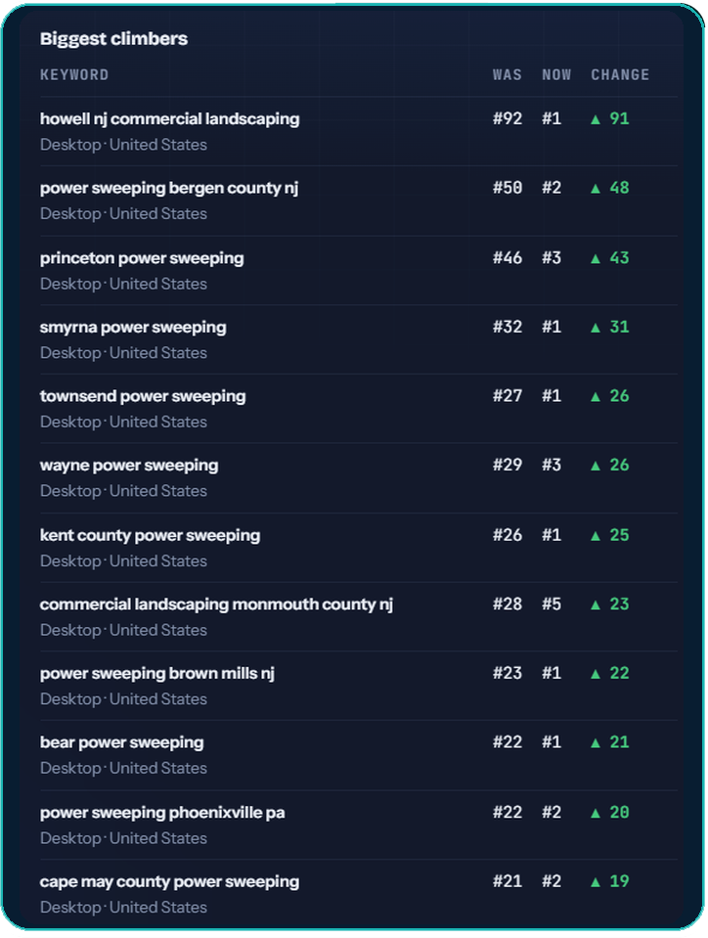Screen dimensions: 708x938
Task: Select 'commercial landscaping monmouth county nj' keyword
Action: (216, 604)
